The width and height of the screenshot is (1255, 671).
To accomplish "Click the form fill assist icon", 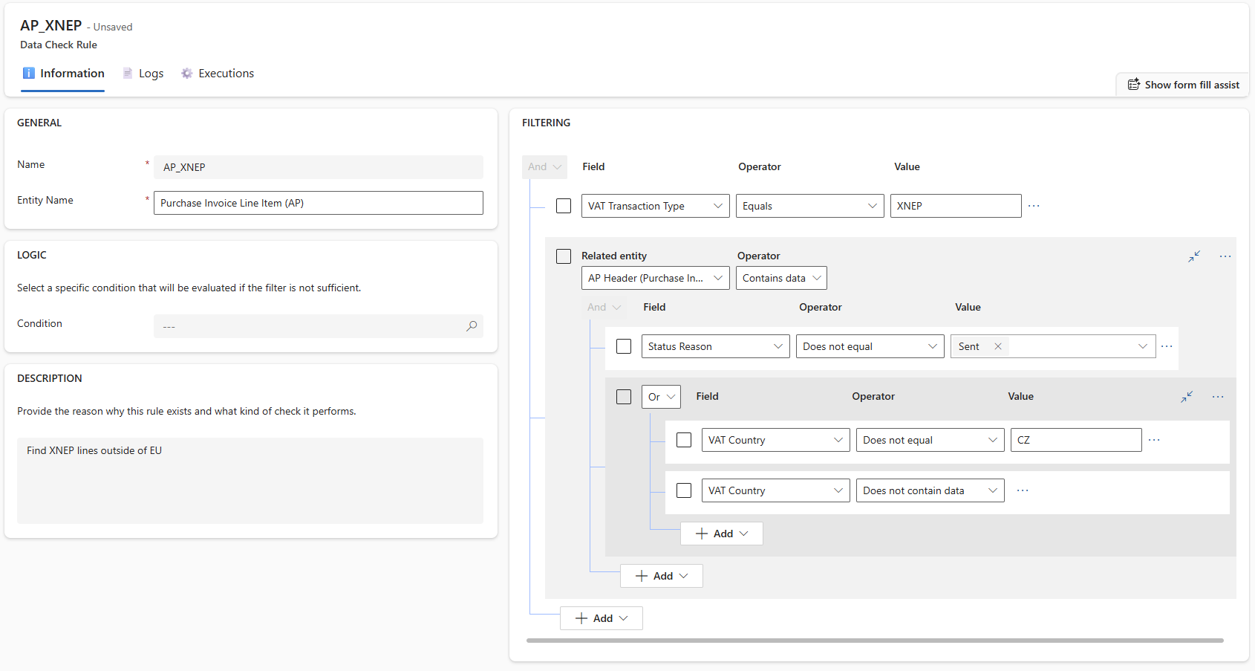I will point(1134,85).
